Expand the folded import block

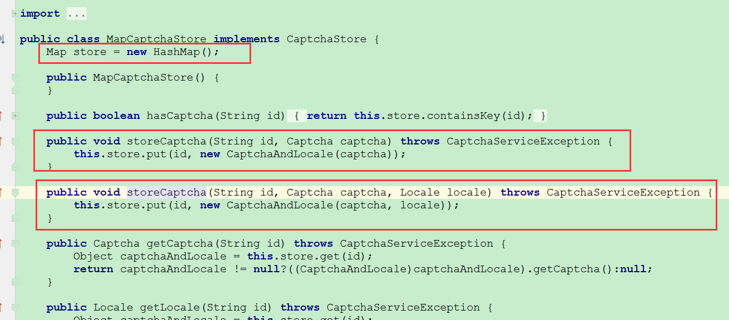click(15, 13)
